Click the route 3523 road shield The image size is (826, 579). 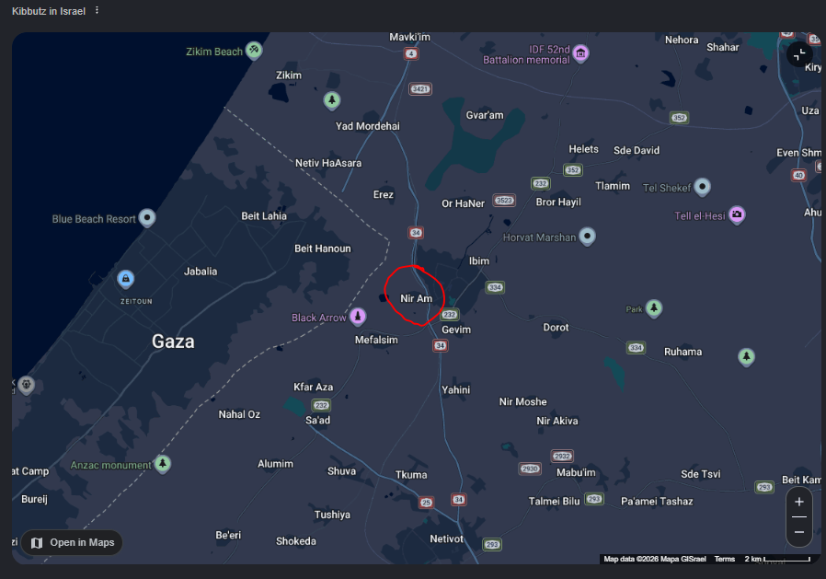pyautogui.click(x=504, y=201)
